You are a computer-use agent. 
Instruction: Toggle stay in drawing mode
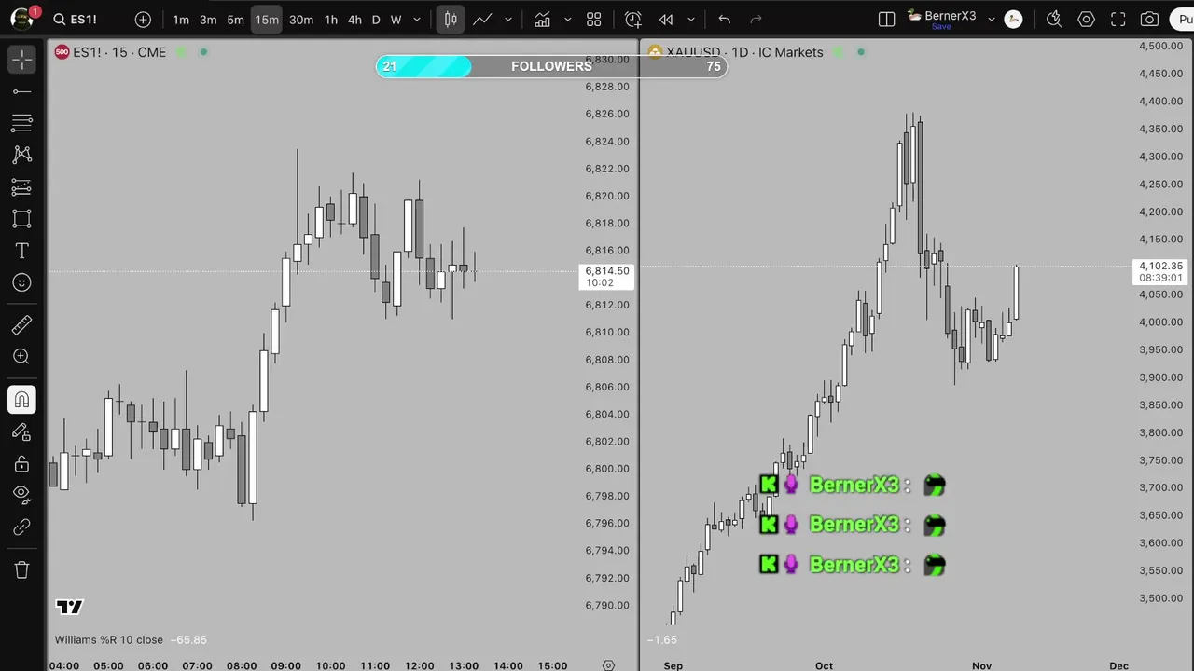coord(21,431)
